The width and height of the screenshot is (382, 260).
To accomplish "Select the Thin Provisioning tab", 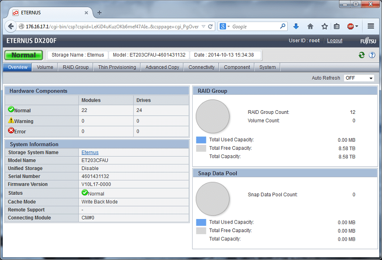I will (117, 67).
